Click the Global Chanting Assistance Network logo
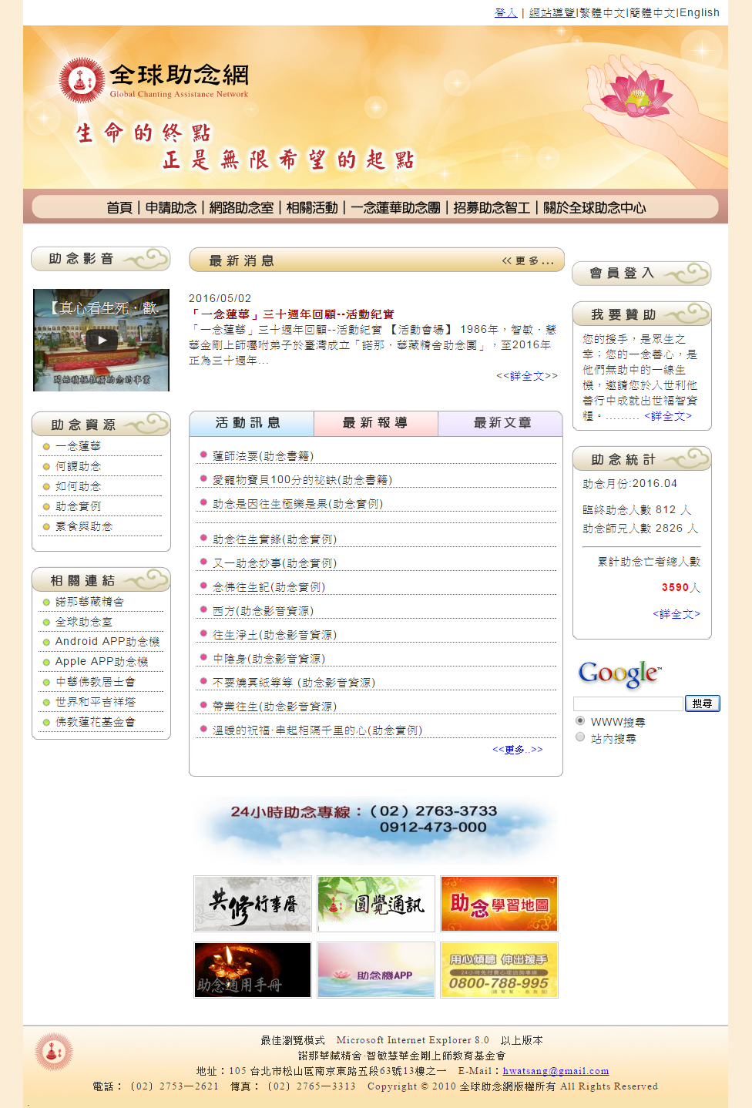This screenshot has width=752, height=1108. coord(154,80)
